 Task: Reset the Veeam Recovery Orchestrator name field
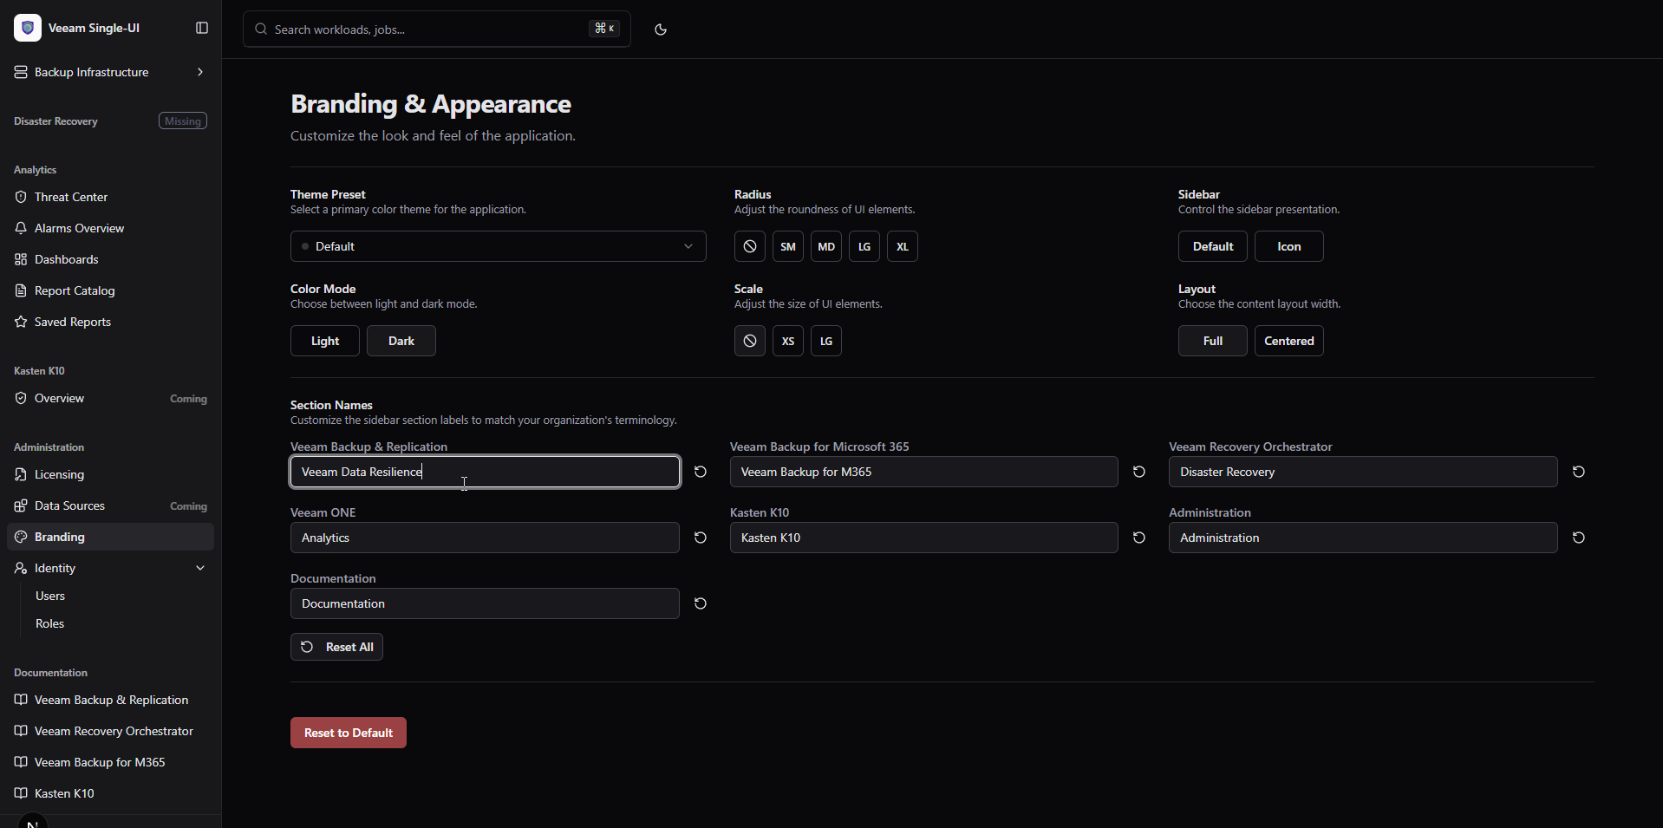click(1579, 472)
